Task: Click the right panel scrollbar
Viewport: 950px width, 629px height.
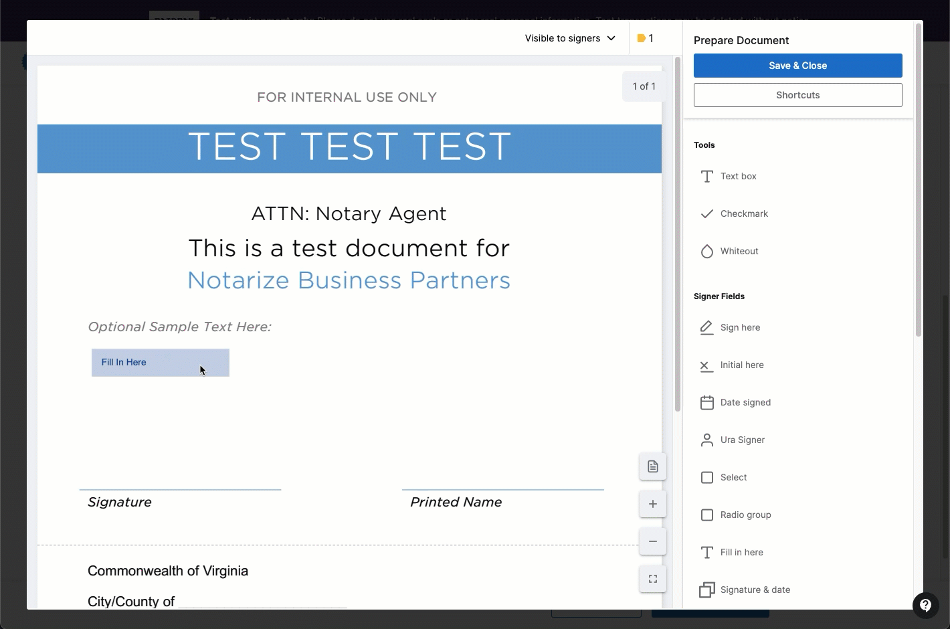Action: 919,179
